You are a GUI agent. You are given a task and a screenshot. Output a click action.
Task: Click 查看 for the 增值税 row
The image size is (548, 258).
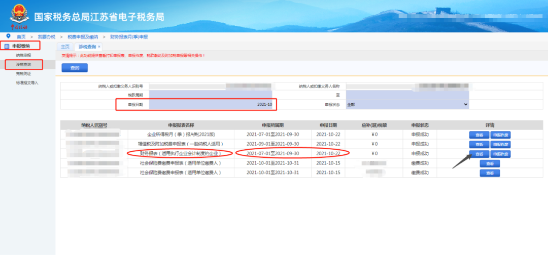[479, 144]
